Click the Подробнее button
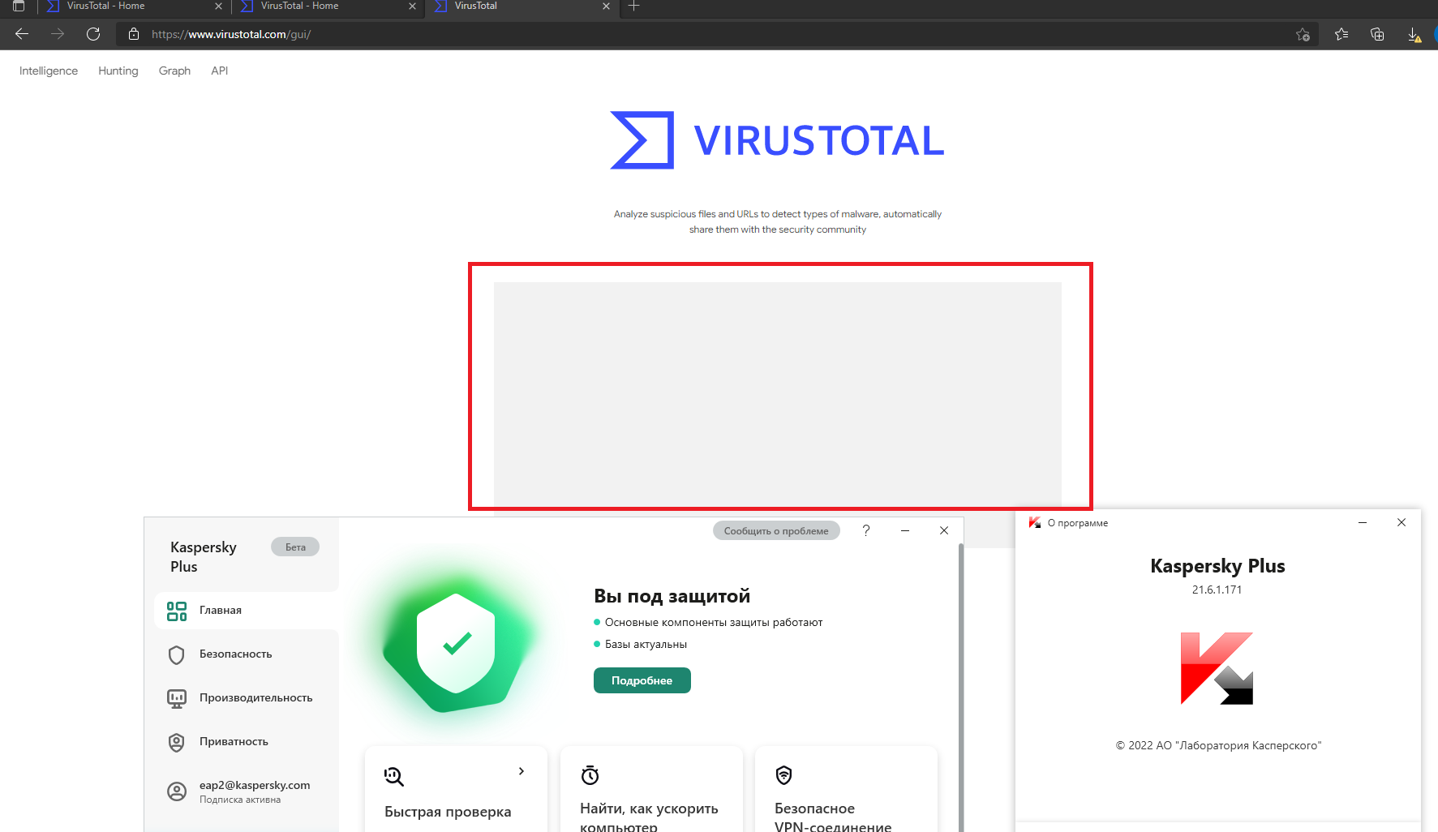This screenshot has height=832, width=1438. 642,680
